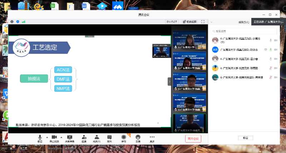Open the More options menu
The height and width of the screenshot is (153, 286).
[x=152, y=138]
